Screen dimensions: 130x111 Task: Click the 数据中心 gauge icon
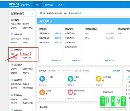pyautogui.click(x=12, y=110)
